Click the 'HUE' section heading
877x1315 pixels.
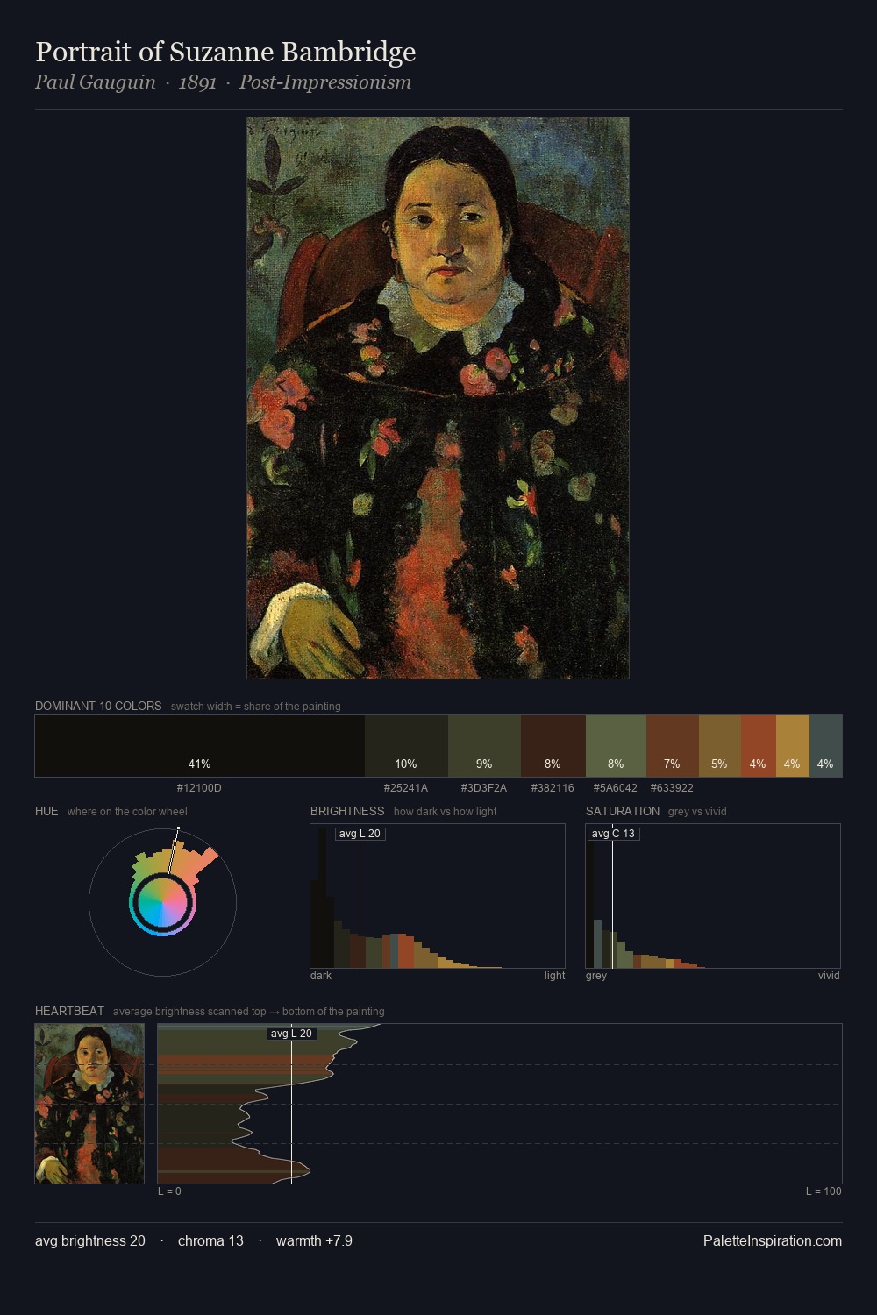46,811
